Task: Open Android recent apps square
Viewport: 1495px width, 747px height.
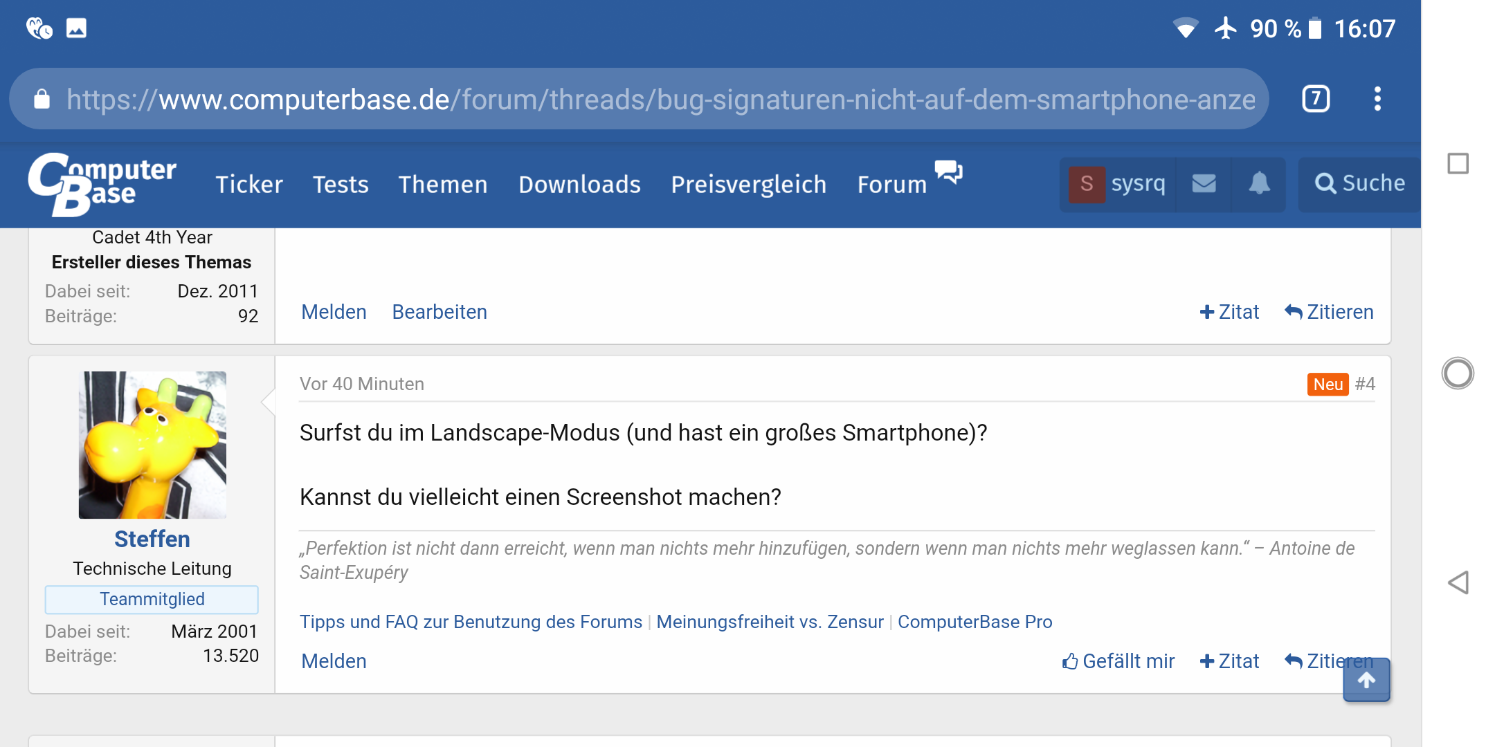Action: pos(1458,164)
